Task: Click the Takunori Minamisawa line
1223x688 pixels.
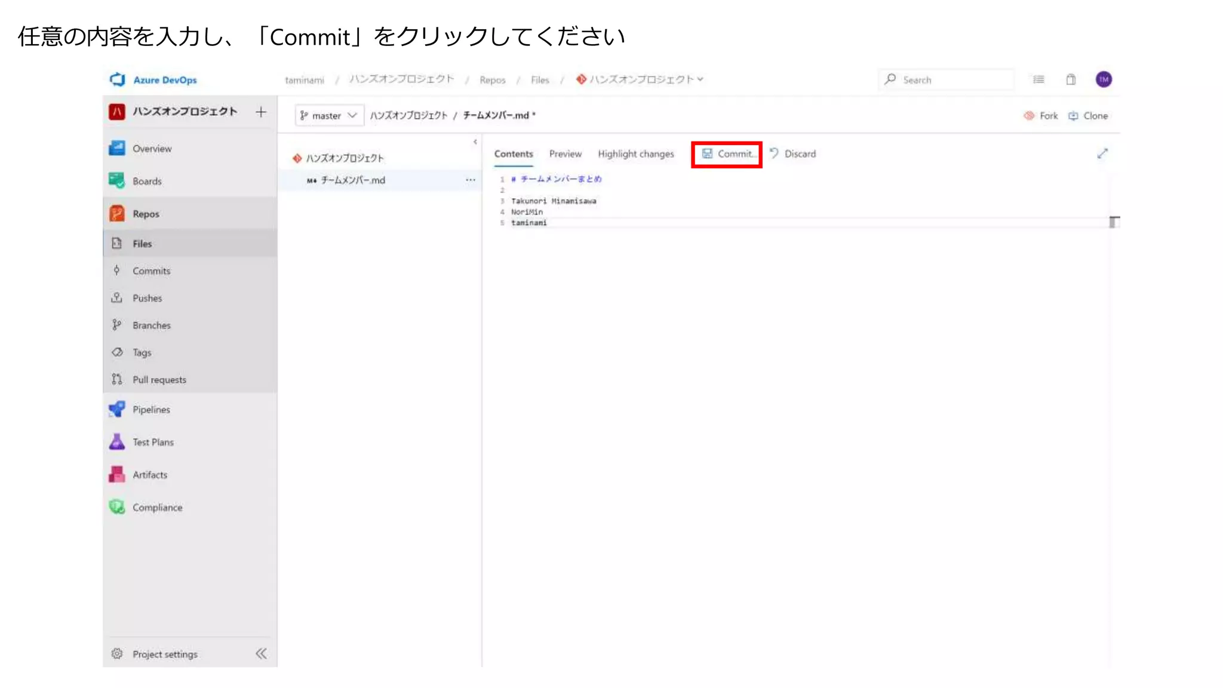Action: [x=554, y=201]
